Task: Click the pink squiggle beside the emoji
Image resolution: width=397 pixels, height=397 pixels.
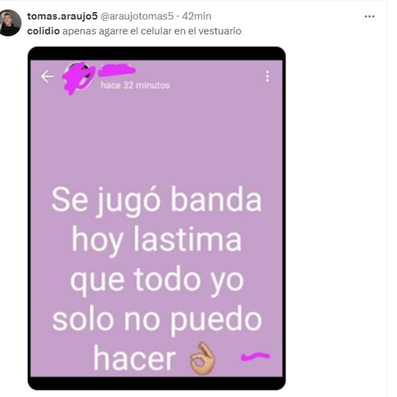Action: coord(255,356)
